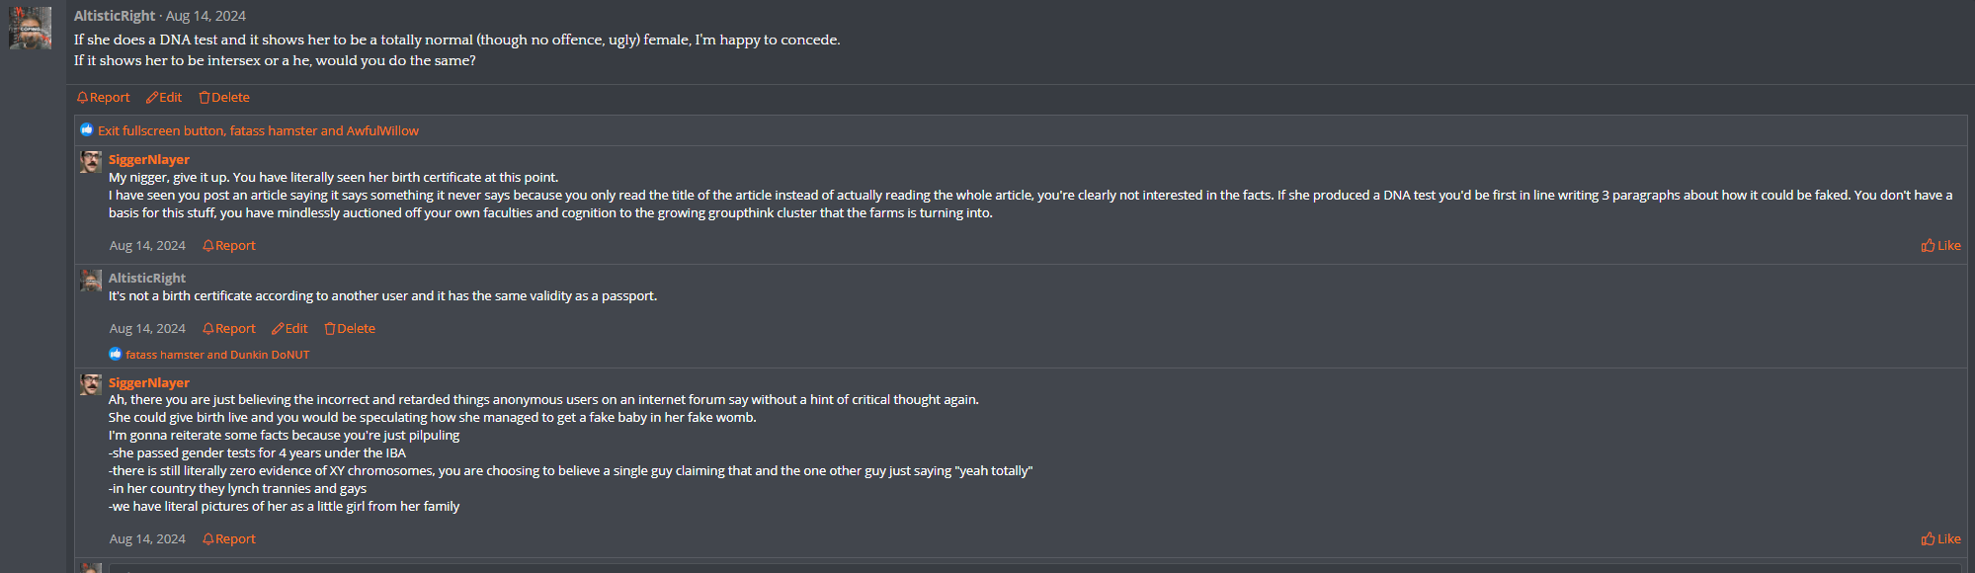Report SiggerNlayer's first comment

click(229, 246)
